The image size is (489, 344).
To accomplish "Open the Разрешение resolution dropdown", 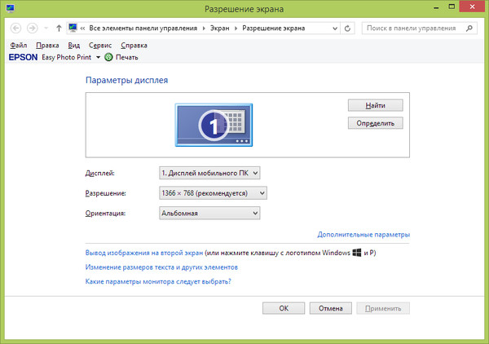I will (x=213, y=193).
